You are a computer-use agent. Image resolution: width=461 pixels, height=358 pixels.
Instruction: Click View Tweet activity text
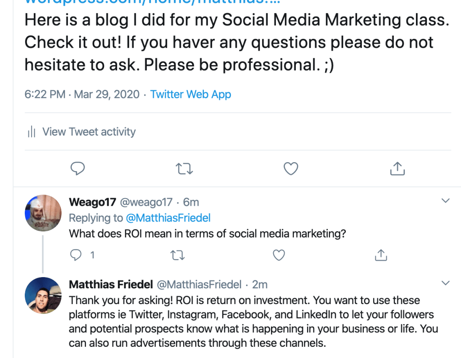pyautogui.click(x=89, y=132)
